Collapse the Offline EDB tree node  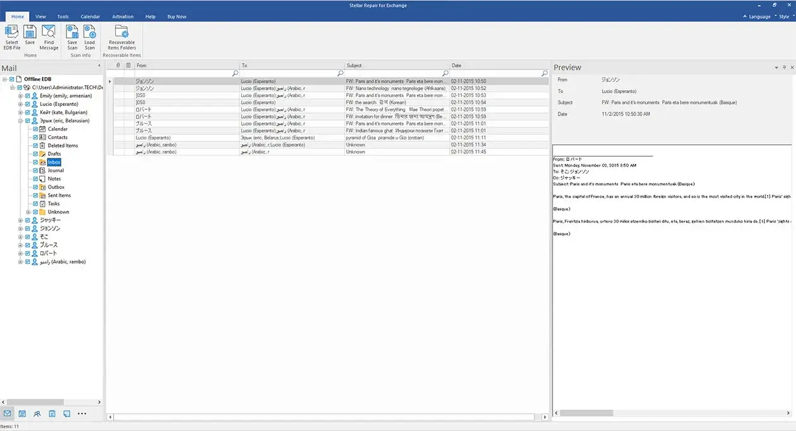5,79
